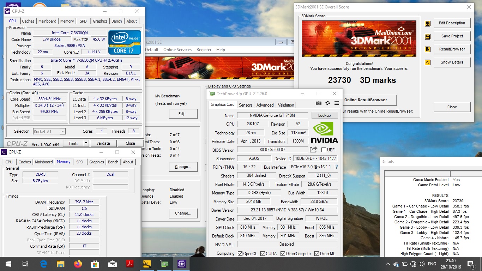Open the Tools dropdown arrow in CPU-Z
This screenshot has width=482, height=271.
86,143
